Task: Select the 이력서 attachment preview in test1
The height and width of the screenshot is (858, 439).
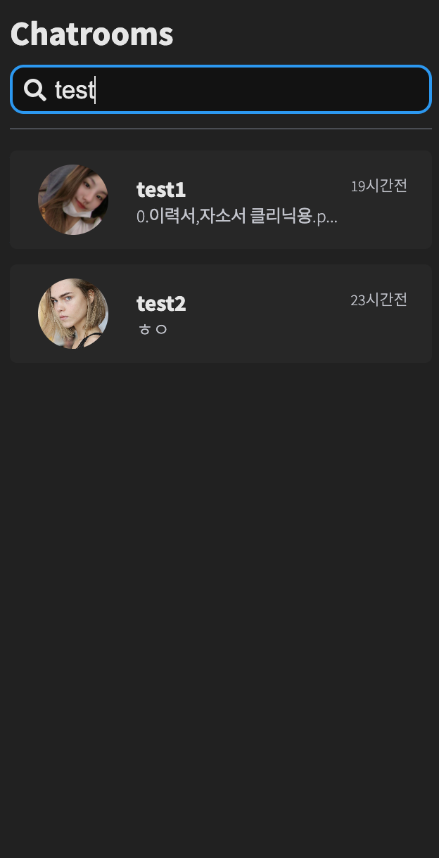Action: 236,216
